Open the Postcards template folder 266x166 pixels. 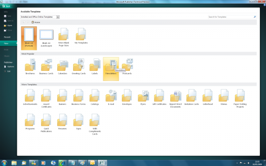127,66
